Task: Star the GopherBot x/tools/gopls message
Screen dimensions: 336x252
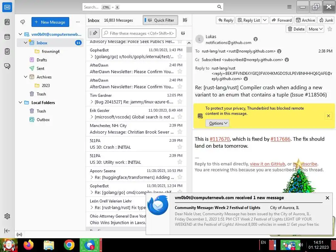Action: tap(180, 56)
